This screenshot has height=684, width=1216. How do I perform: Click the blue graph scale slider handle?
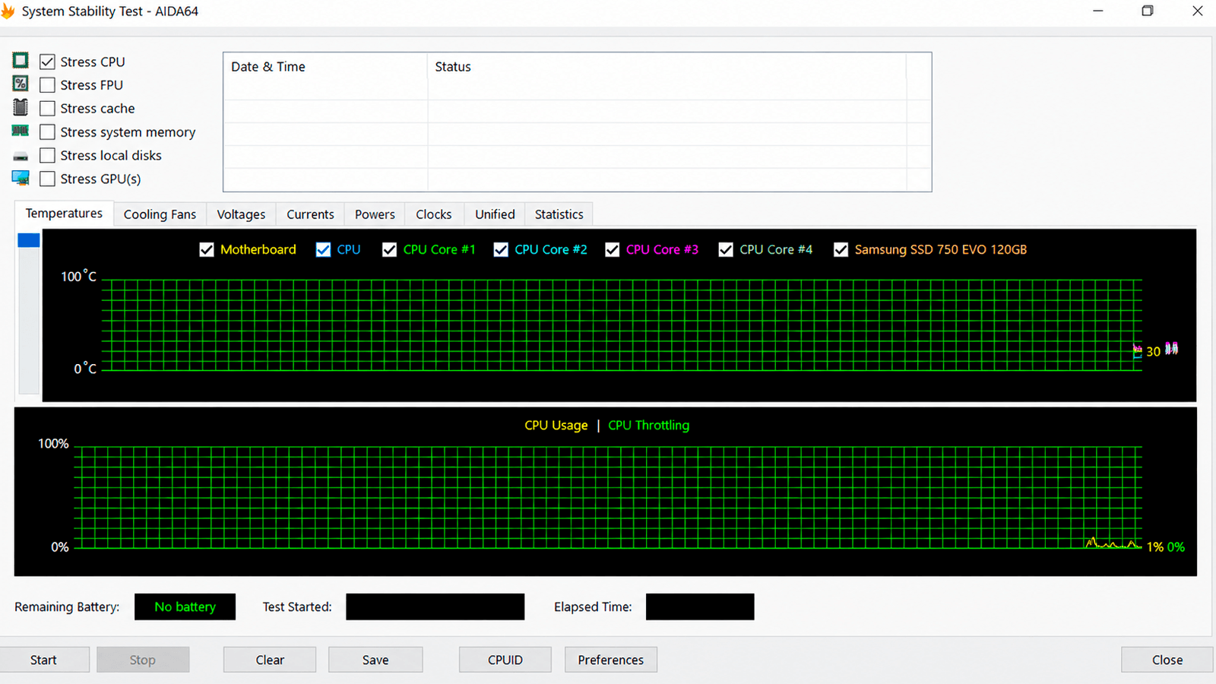pos(29,240)
